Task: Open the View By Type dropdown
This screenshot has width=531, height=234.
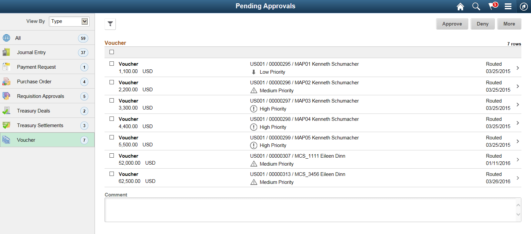Action: (x=69, y=21)
